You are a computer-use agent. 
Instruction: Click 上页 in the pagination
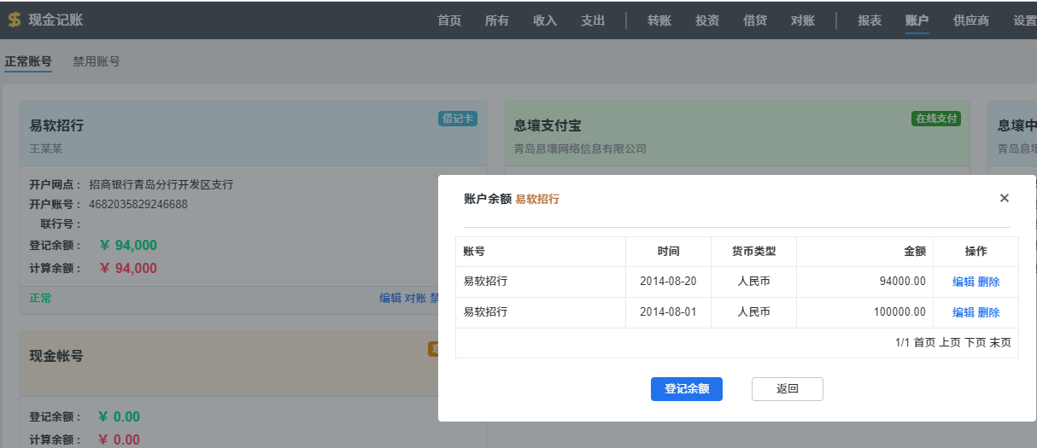pos(950,342)
